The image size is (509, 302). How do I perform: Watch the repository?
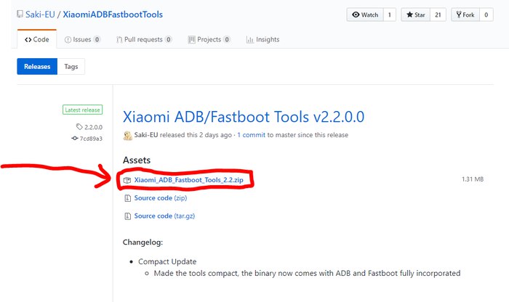pos(364,15)
